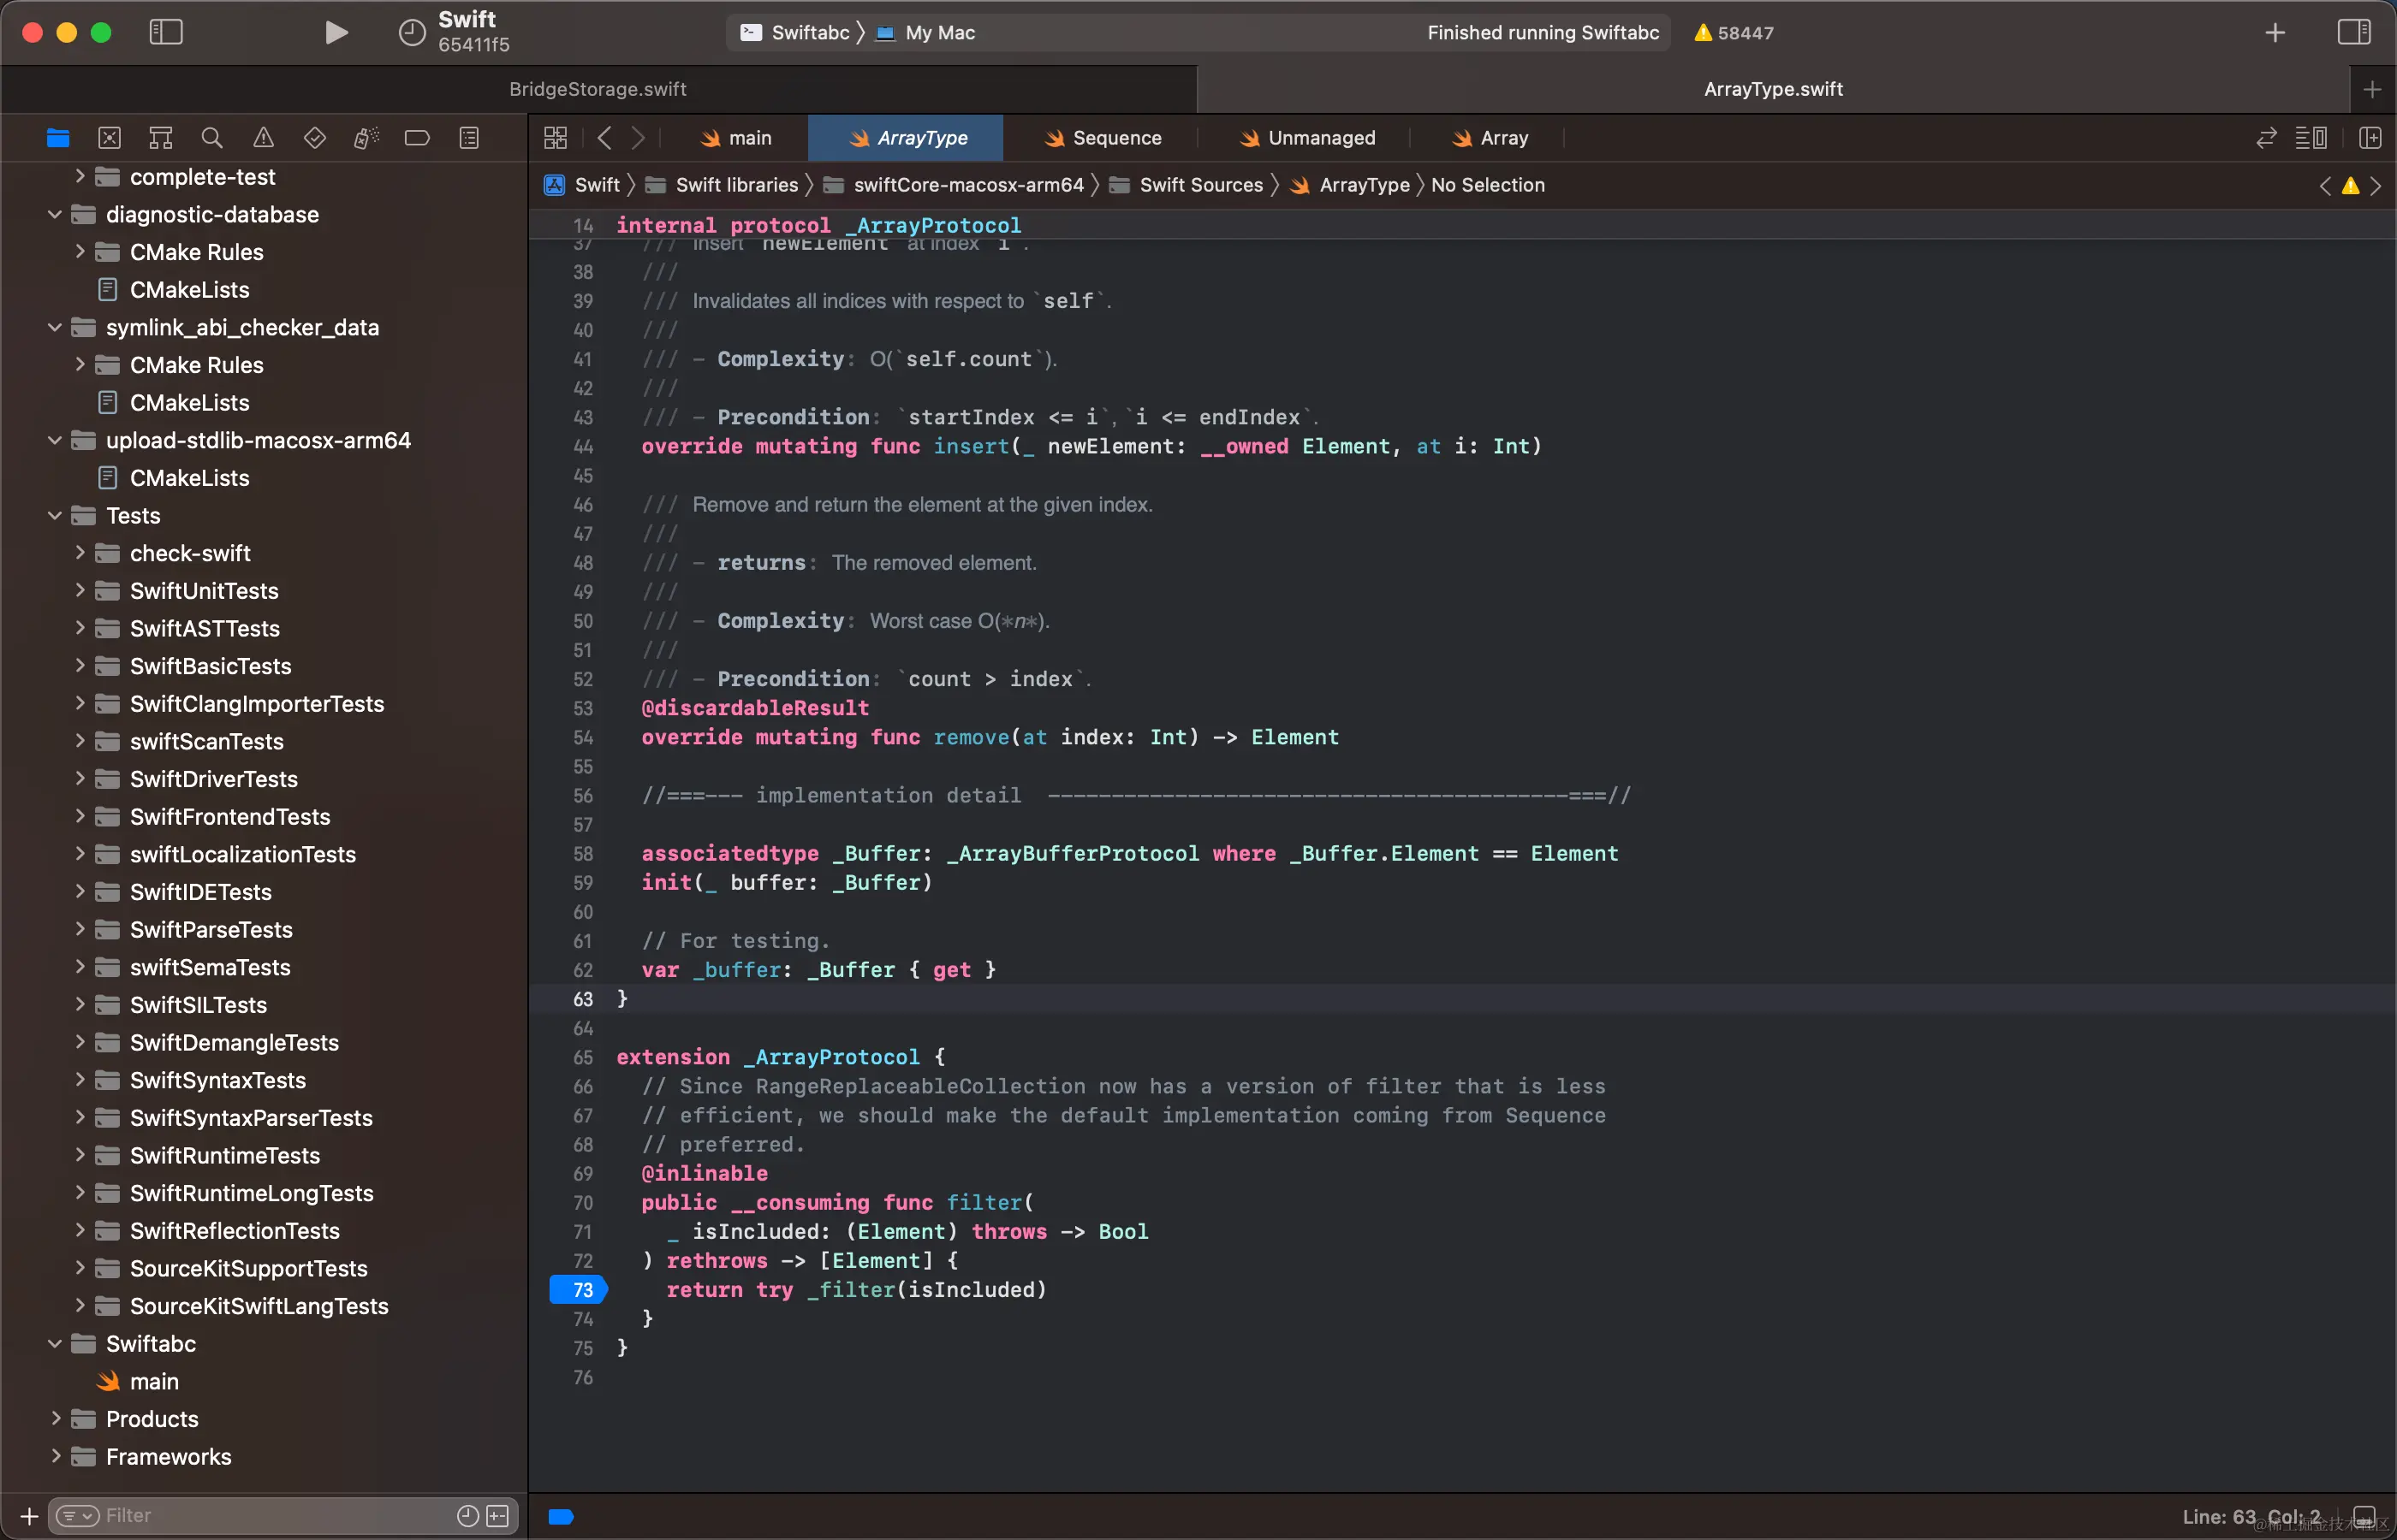Image resolution: width=2397 pixels, height=1540 pixels.
Task: Open the Symbol navigator
Action: pyautogui.click(x=160, y=138)
